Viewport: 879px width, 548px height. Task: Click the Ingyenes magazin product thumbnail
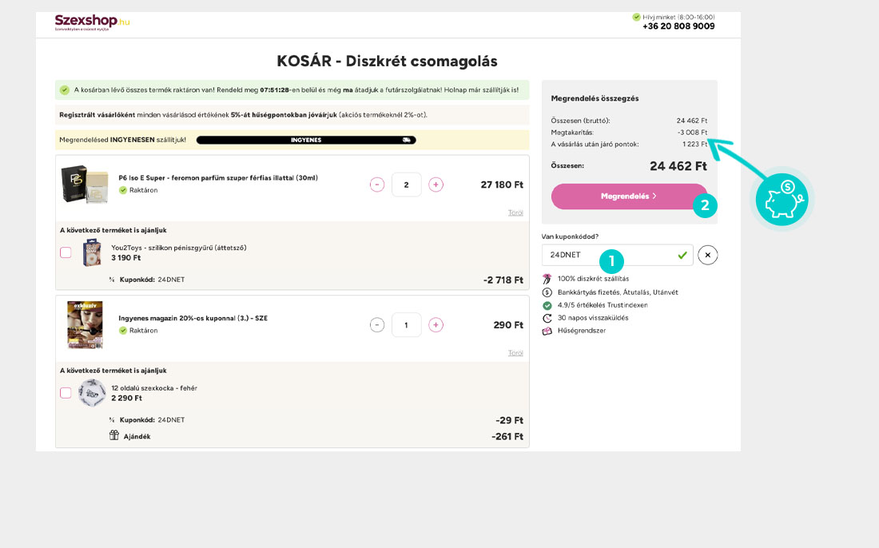click(x=86, y=325)
